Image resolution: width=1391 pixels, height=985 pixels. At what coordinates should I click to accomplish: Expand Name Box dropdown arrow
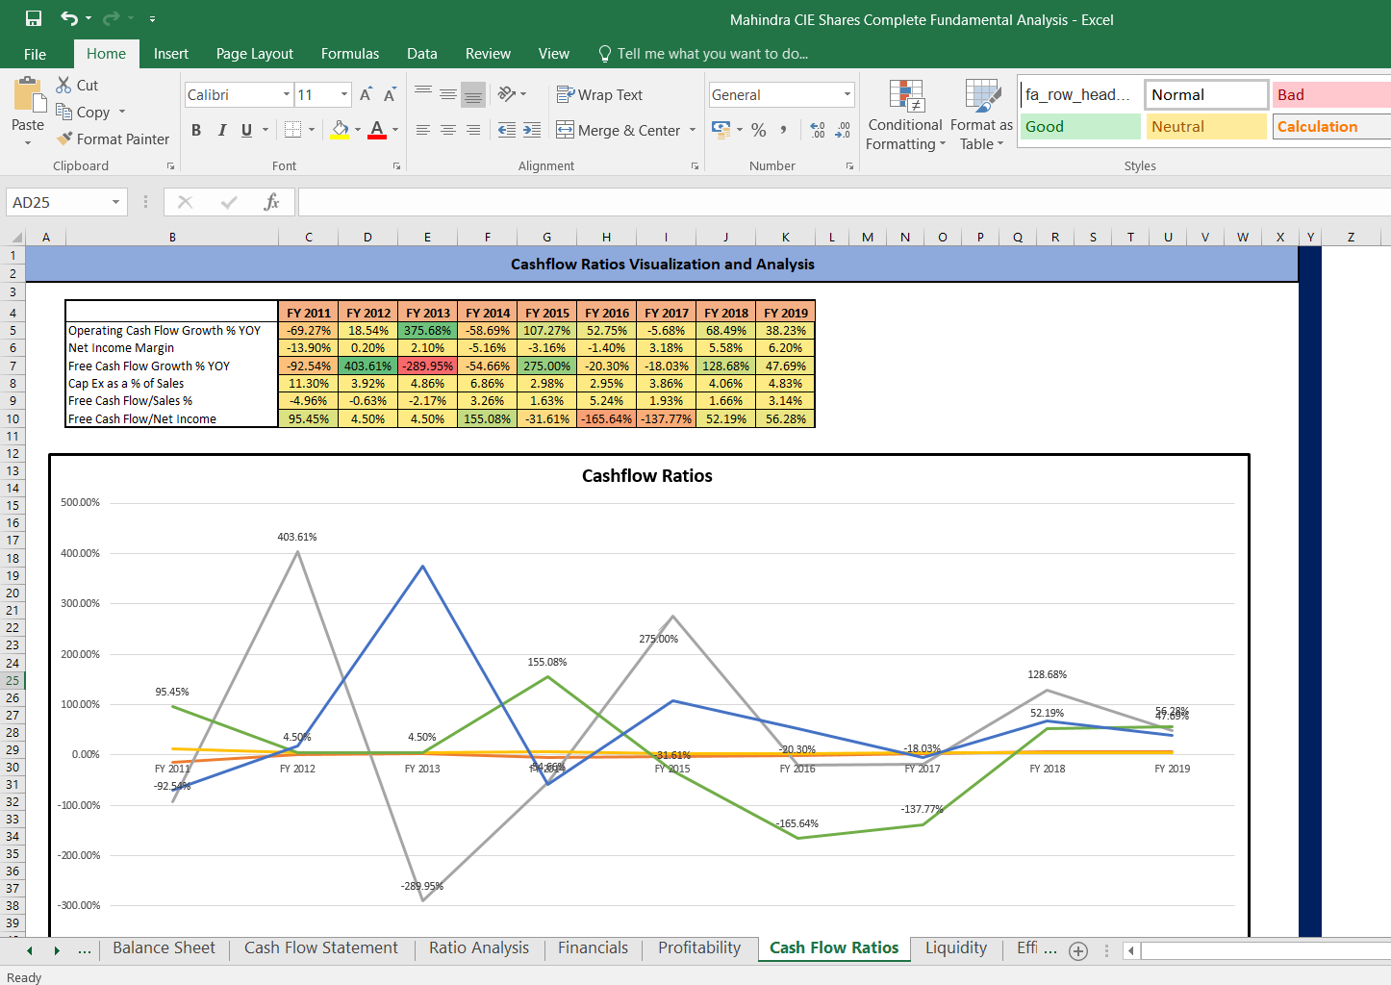point(115,202)
